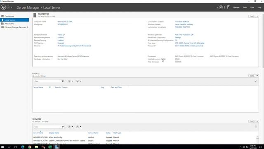
Task: Open the Events TASKS dropdown
Action: (253, 76)
